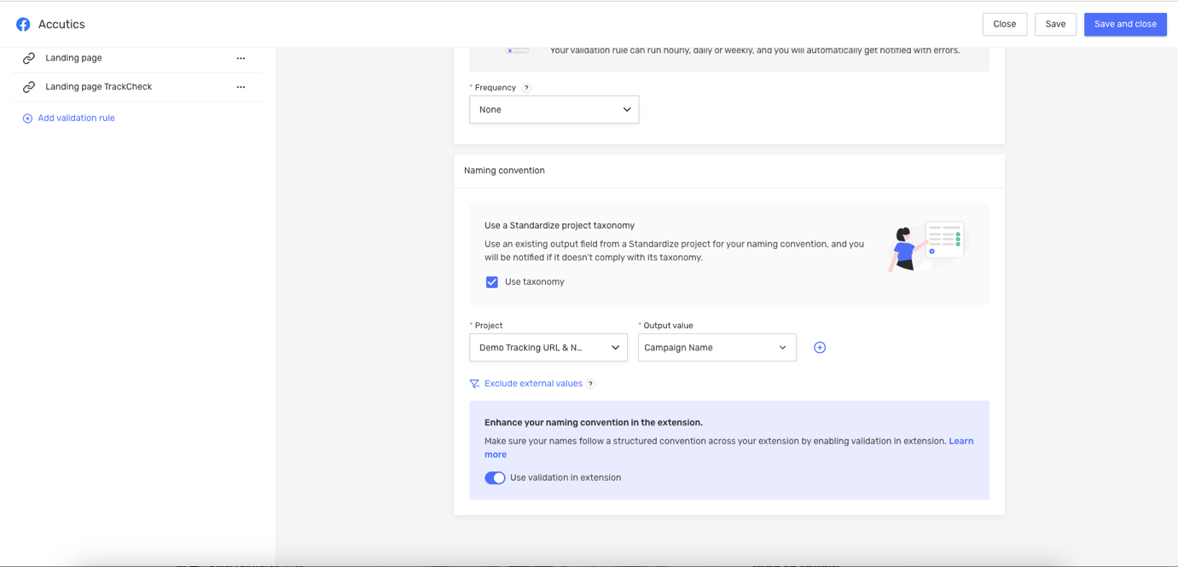The image size is (1178, 567).
Task: Click the link icon beside Landing page TrackCheck
Action: [x=29, y=87]
